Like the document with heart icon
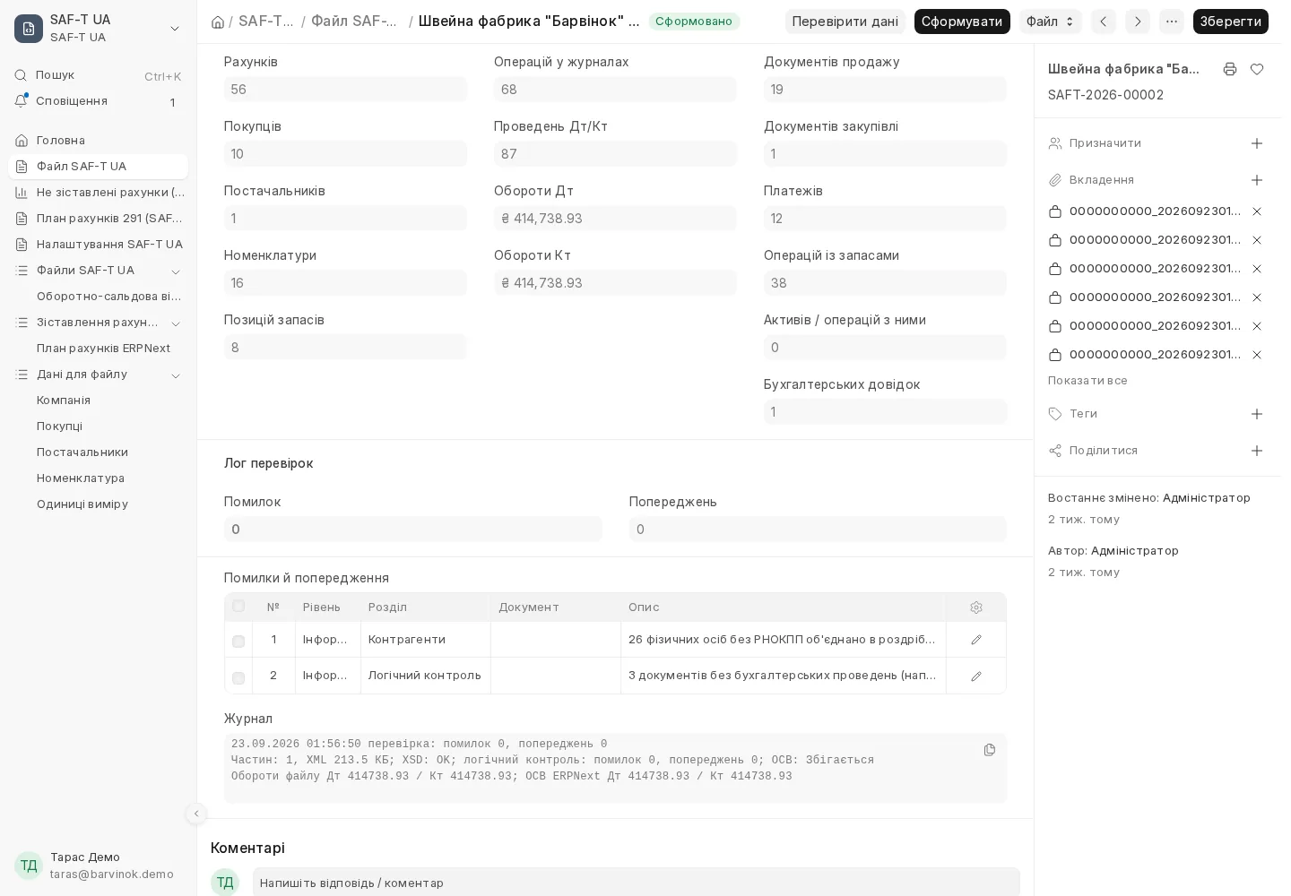Screen dimensions: 1291x896 (1257, 69)
